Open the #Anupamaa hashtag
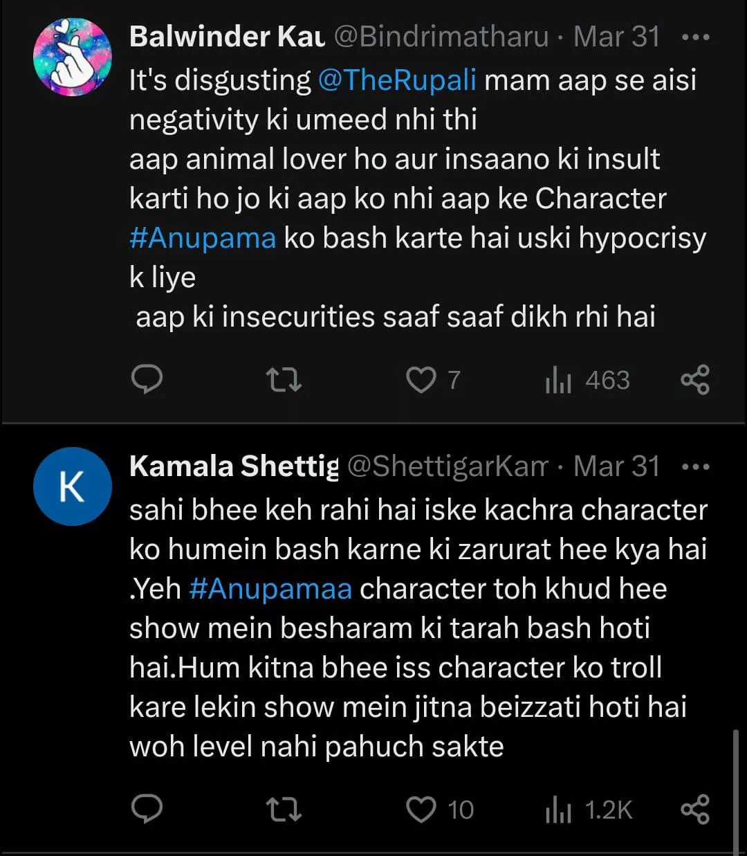The height and width of the screenshot is (856, 747). coord(270,589)
